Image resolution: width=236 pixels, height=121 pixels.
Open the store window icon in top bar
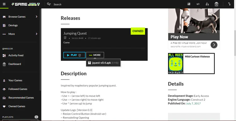(189, 4)
